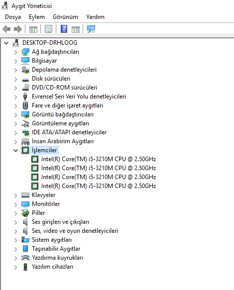Open the Görünüm menu
This screenshot has width=234, height=290.
(x=65, y=17)
